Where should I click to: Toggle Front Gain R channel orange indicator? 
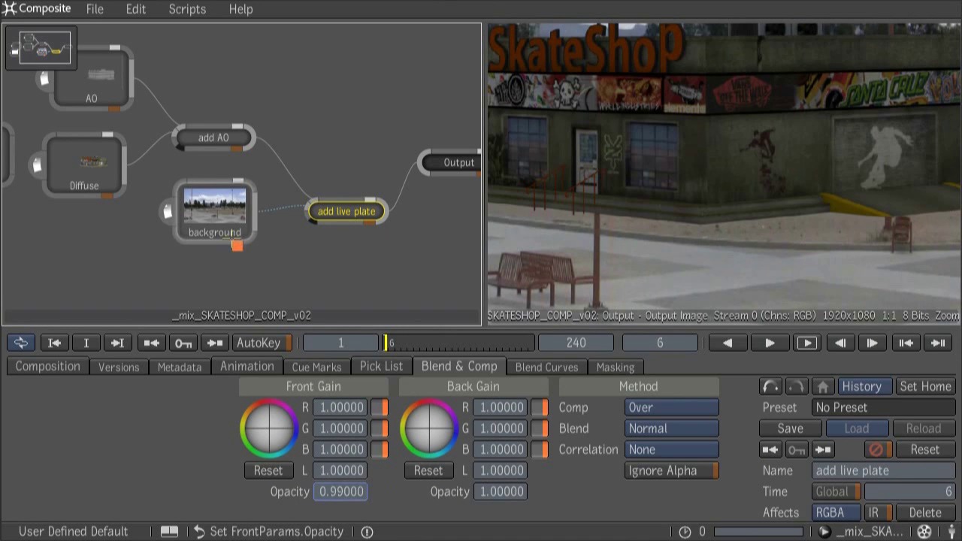381,407
